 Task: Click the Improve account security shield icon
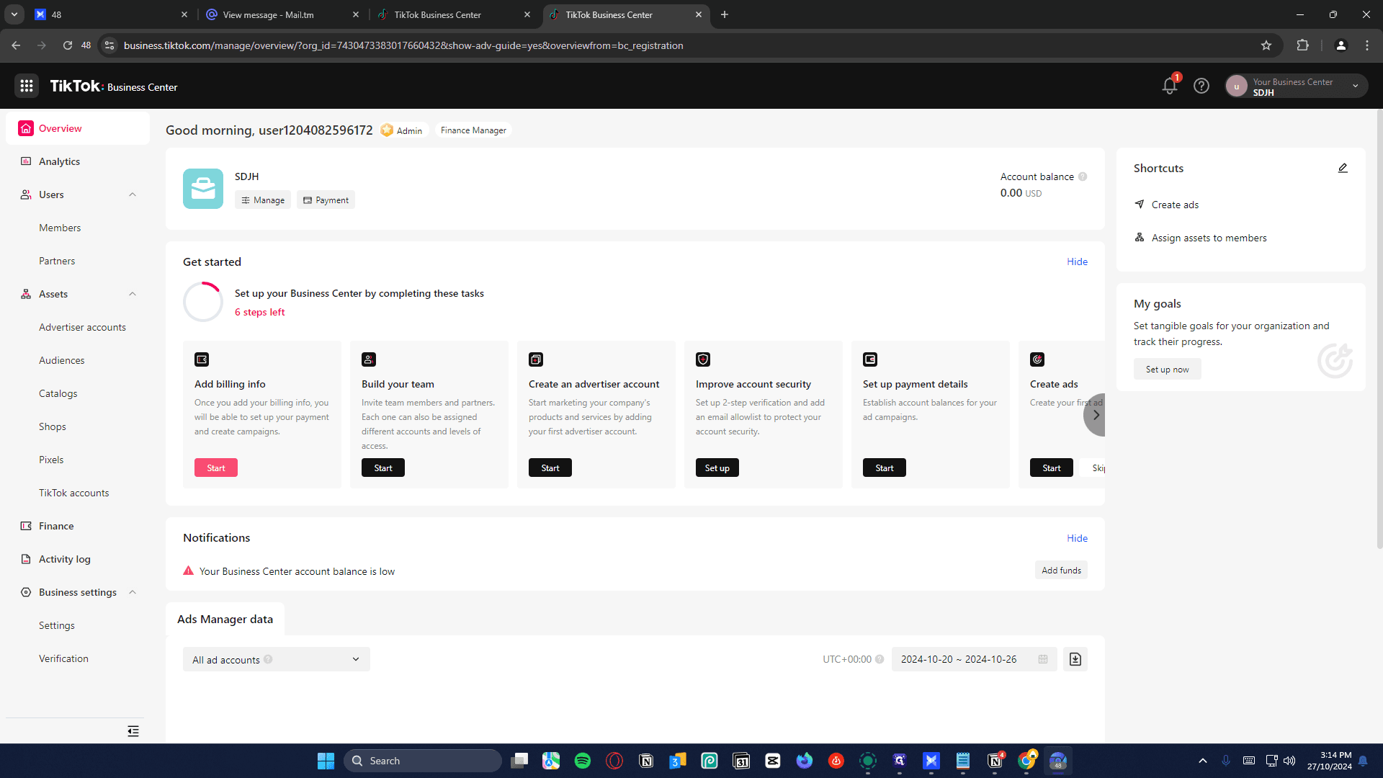[x=703, y=359]
